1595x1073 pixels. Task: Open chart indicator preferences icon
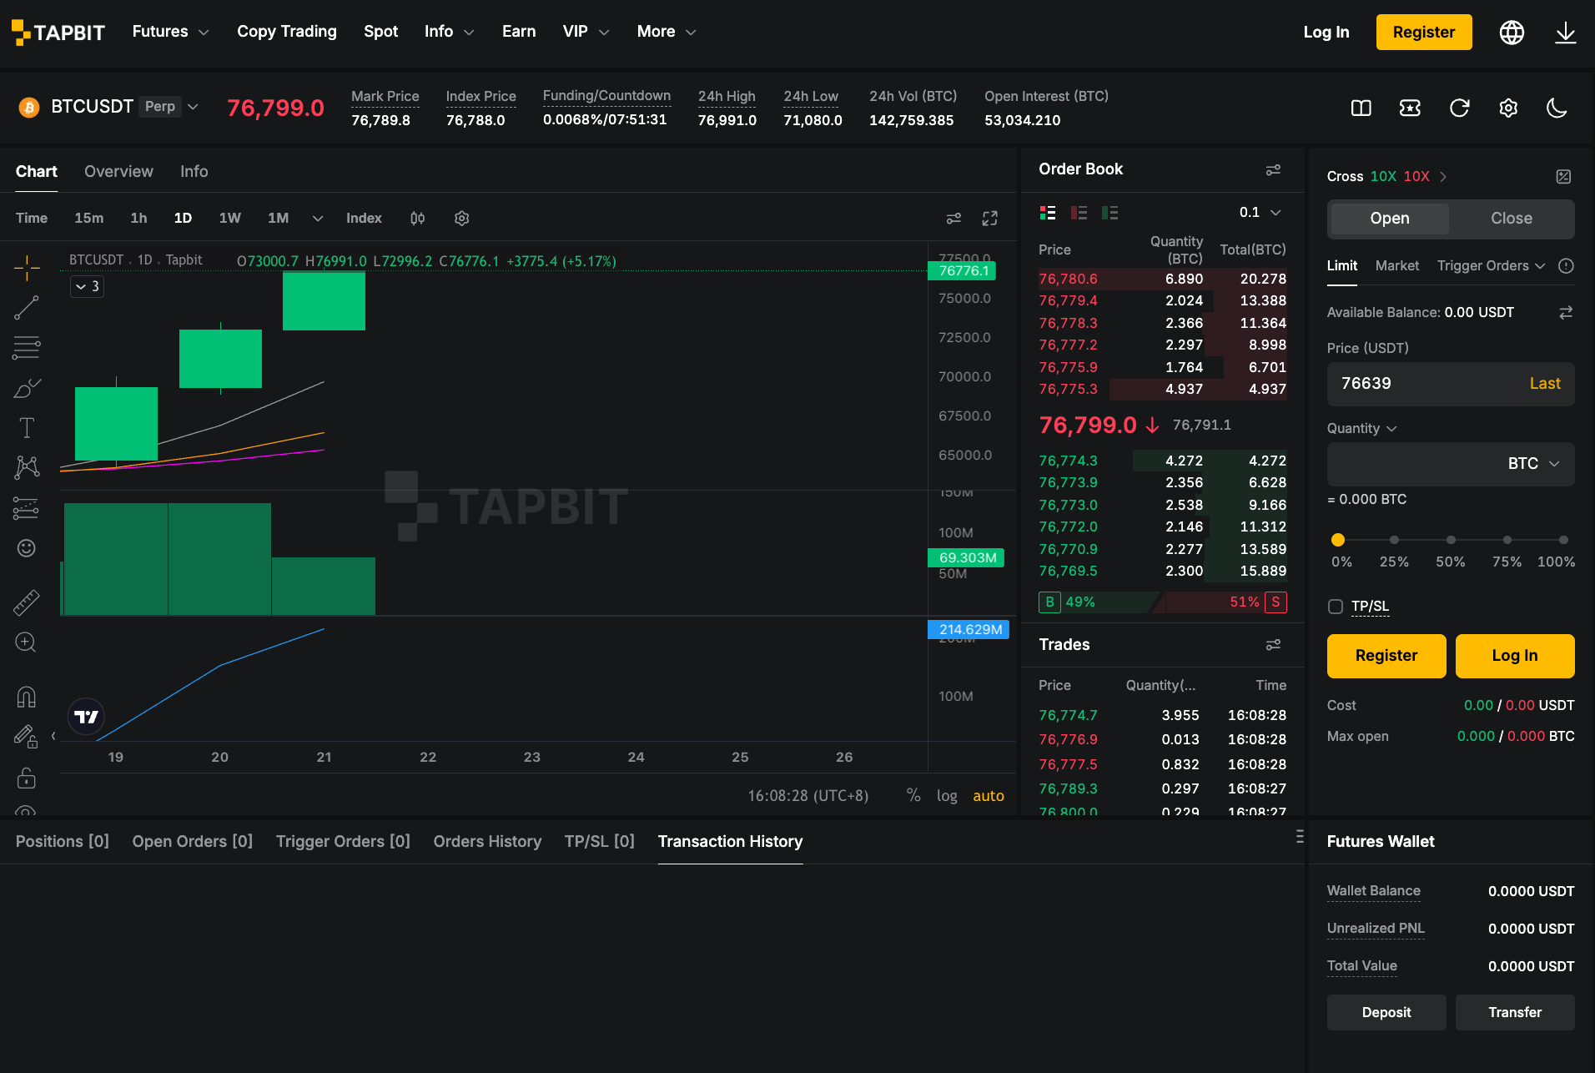pos(953,218)
